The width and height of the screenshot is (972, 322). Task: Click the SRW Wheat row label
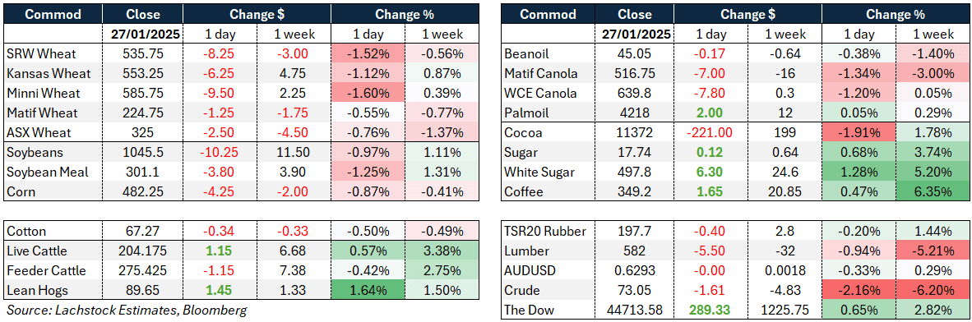[37, 54]
